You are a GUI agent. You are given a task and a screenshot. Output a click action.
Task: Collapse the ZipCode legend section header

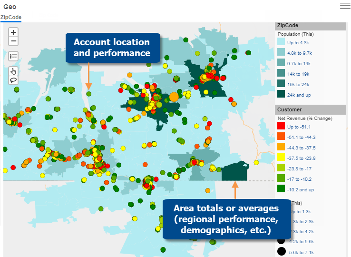pyautogui.click(x=311, y=26)
